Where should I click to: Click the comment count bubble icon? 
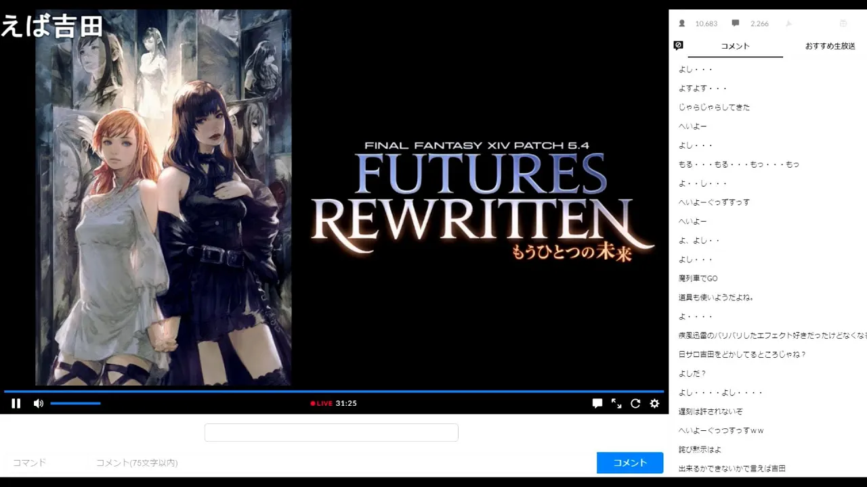click(x=736, y=24)
